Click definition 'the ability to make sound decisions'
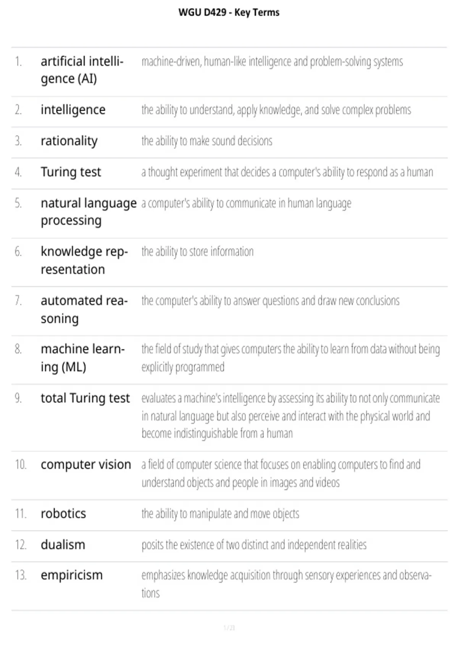The image size is (458, 649). (207, 141)
